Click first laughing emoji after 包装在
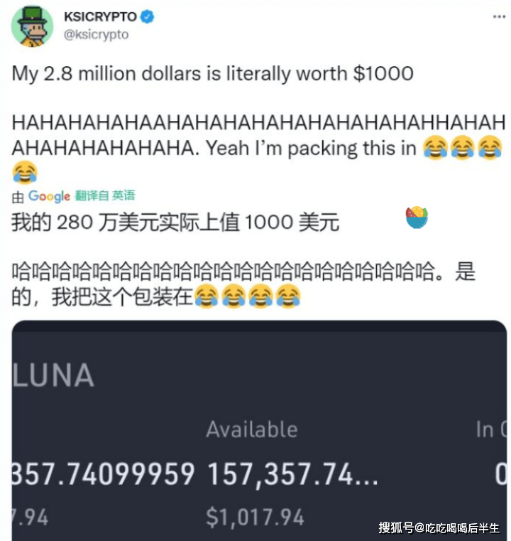 point(207,296)
